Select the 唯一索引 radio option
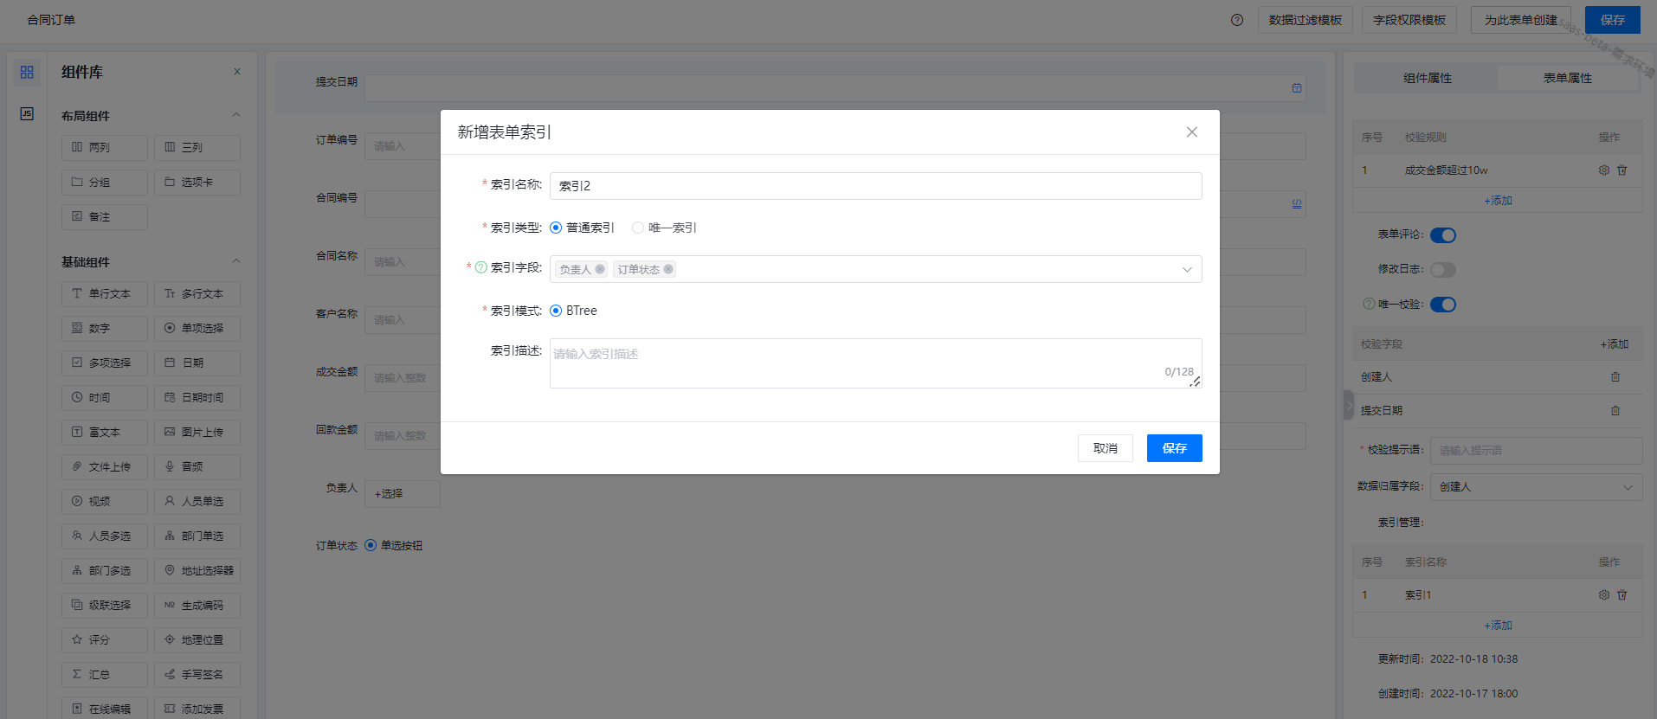The width and height of the screenshot is (1657, 719). point(638,228)
